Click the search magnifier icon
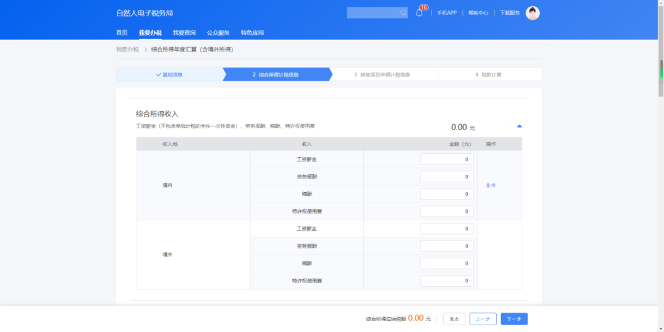 (403, 13)
